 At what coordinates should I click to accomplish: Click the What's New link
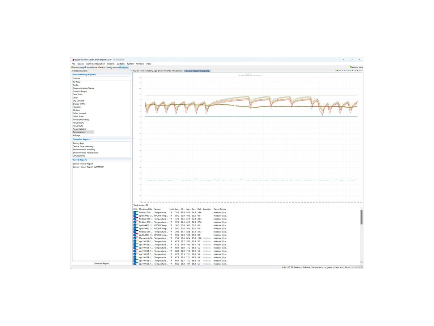(356, 67)
